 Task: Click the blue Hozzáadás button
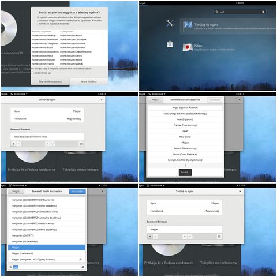pos(77,192)
